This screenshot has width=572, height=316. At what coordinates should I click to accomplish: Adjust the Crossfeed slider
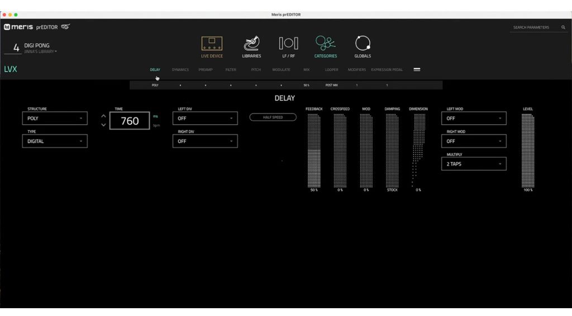[340, 150]
